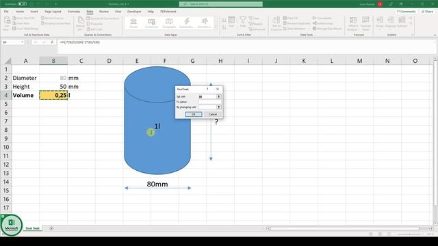438x246 pixels.
Task: Click Reapply filter
Action: [255, 24]
